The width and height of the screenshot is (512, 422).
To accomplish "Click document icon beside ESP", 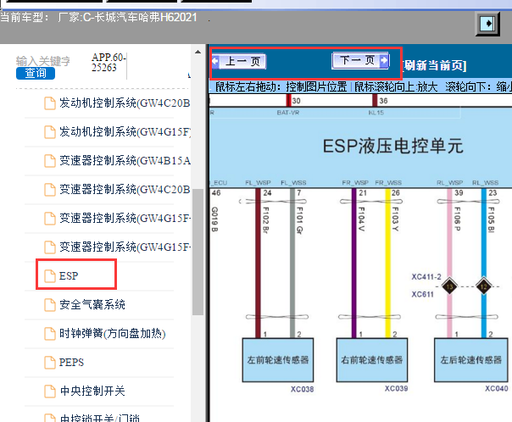I will (50, 275).
